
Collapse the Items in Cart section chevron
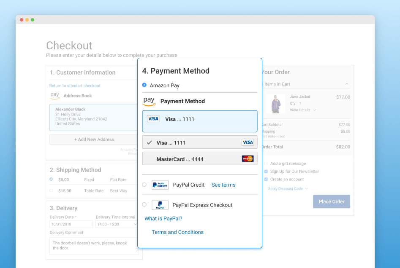click(x=347, y=84)
